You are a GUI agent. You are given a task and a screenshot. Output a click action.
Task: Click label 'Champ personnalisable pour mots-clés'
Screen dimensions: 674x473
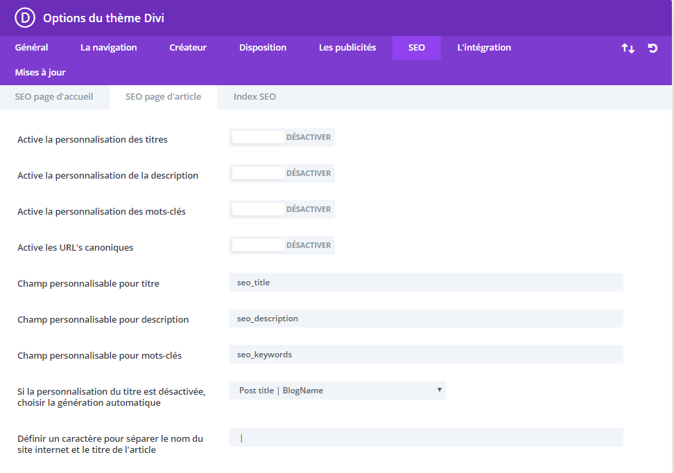100,356
